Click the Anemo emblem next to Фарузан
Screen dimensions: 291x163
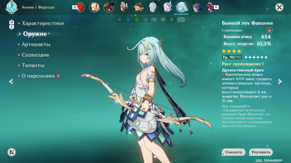[x=11, y=7]
